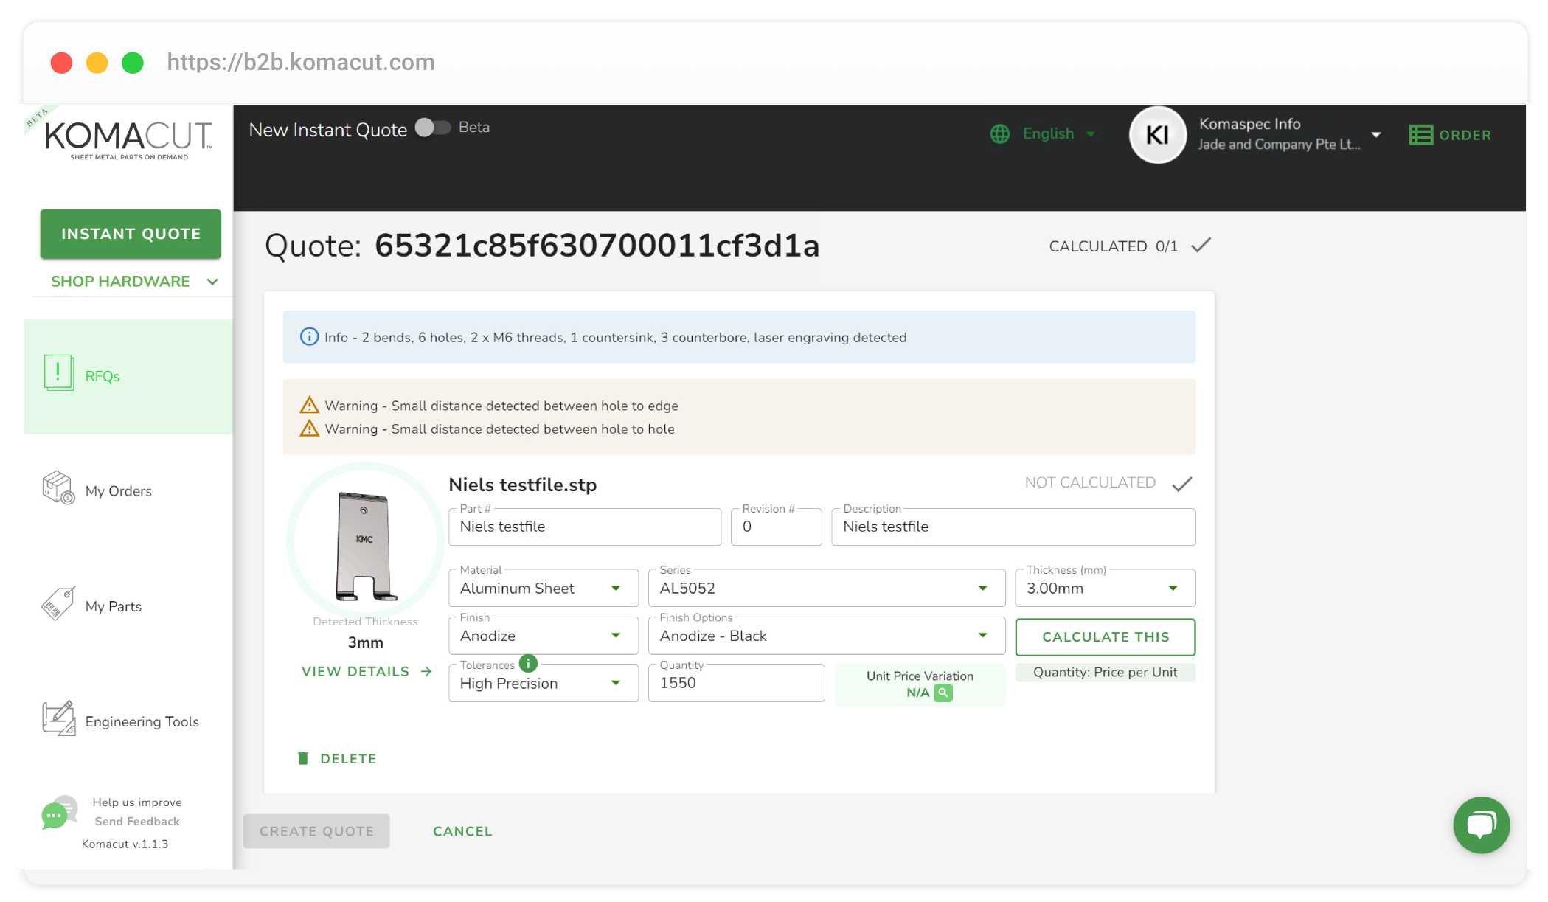
Task: Click the Niels testfile part thumbnail
Action: tap(365, 545)
